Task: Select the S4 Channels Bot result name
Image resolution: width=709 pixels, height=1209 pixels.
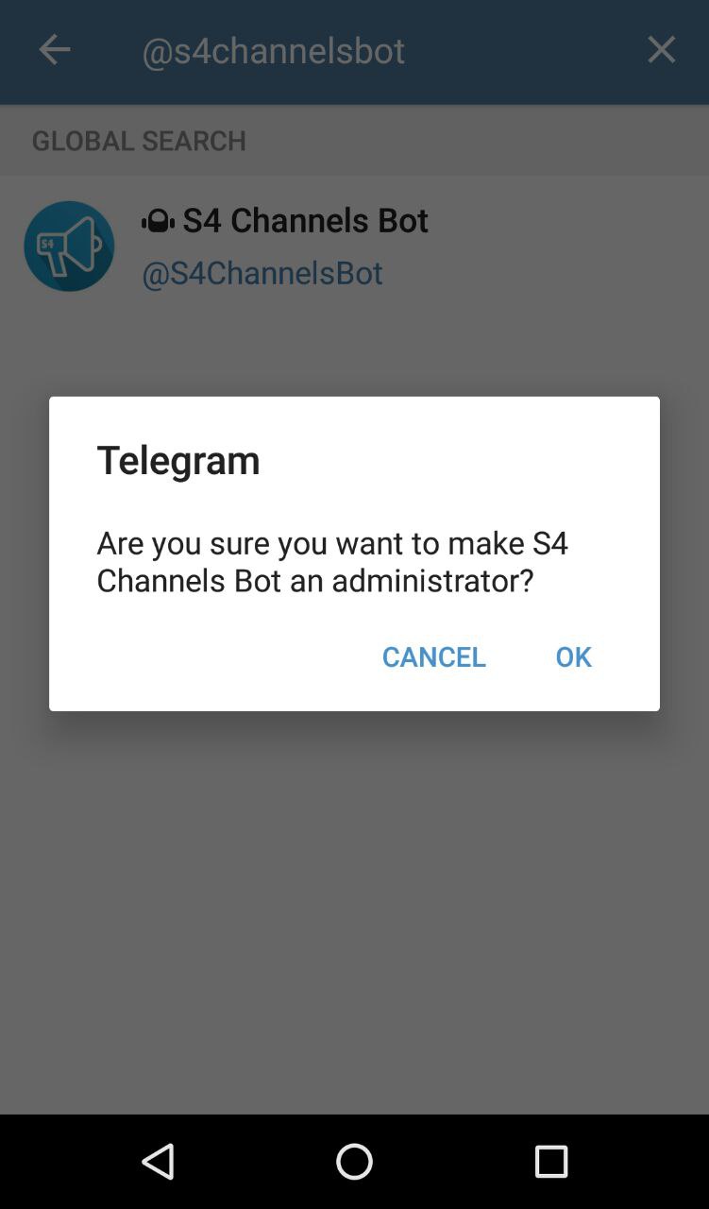Action: (x=305, y=220)
